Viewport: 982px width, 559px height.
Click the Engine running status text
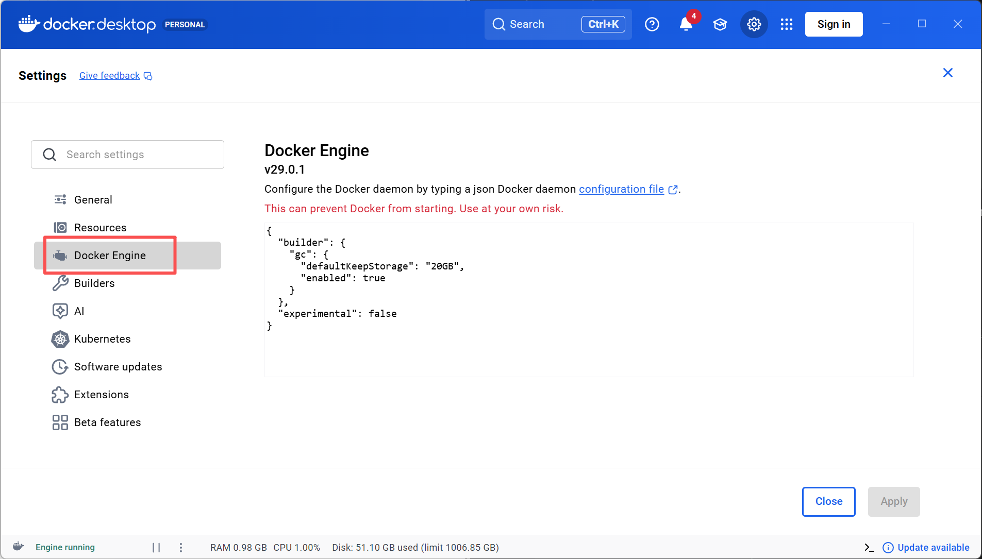[x=65, y=547]
